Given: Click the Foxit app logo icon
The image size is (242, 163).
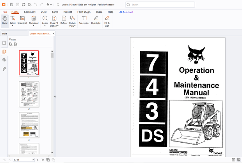Looking at the screenshot, I should tap(4, 5).
